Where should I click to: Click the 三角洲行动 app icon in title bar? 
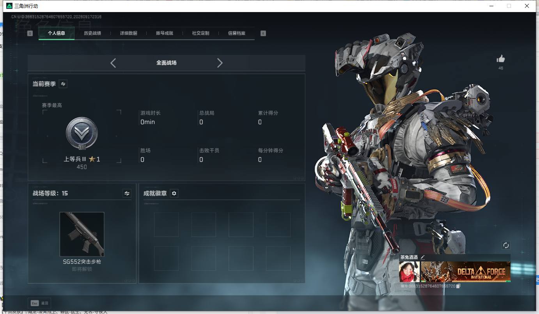pos(9,6)
